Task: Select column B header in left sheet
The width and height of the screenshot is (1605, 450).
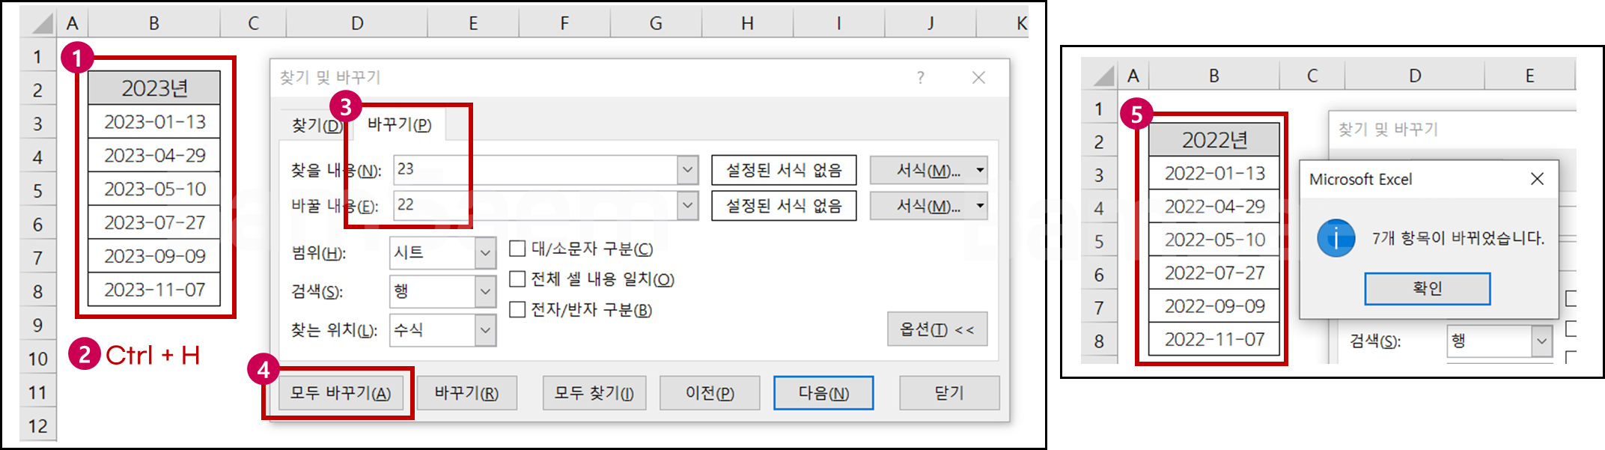Action: (154, 23)
